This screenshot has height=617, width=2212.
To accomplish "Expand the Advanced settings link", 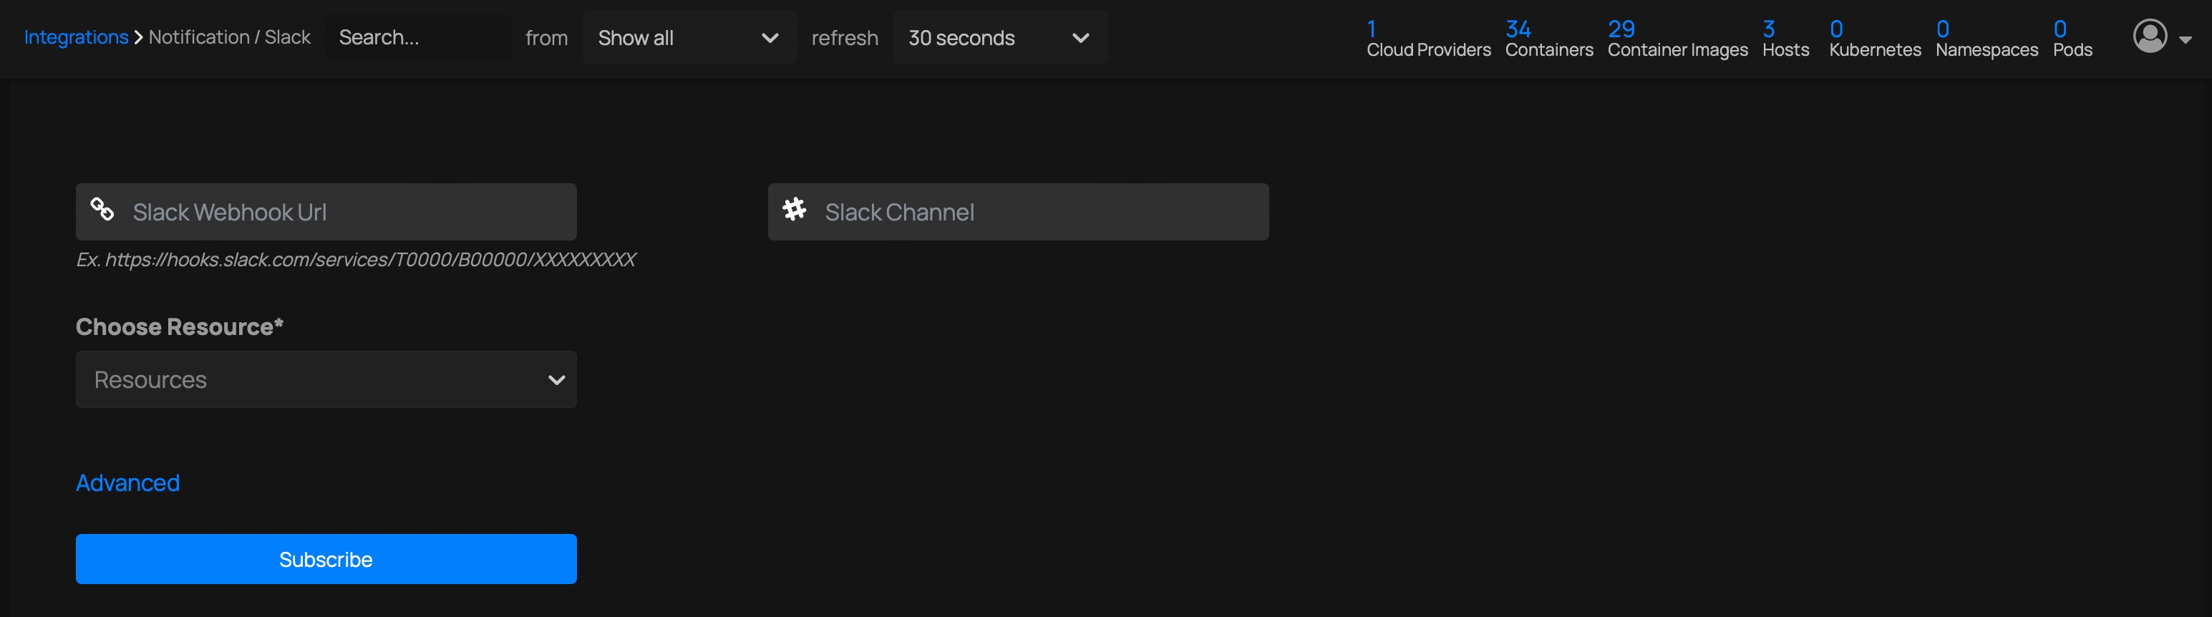I will pyautogui.click(x=128, y=482).
